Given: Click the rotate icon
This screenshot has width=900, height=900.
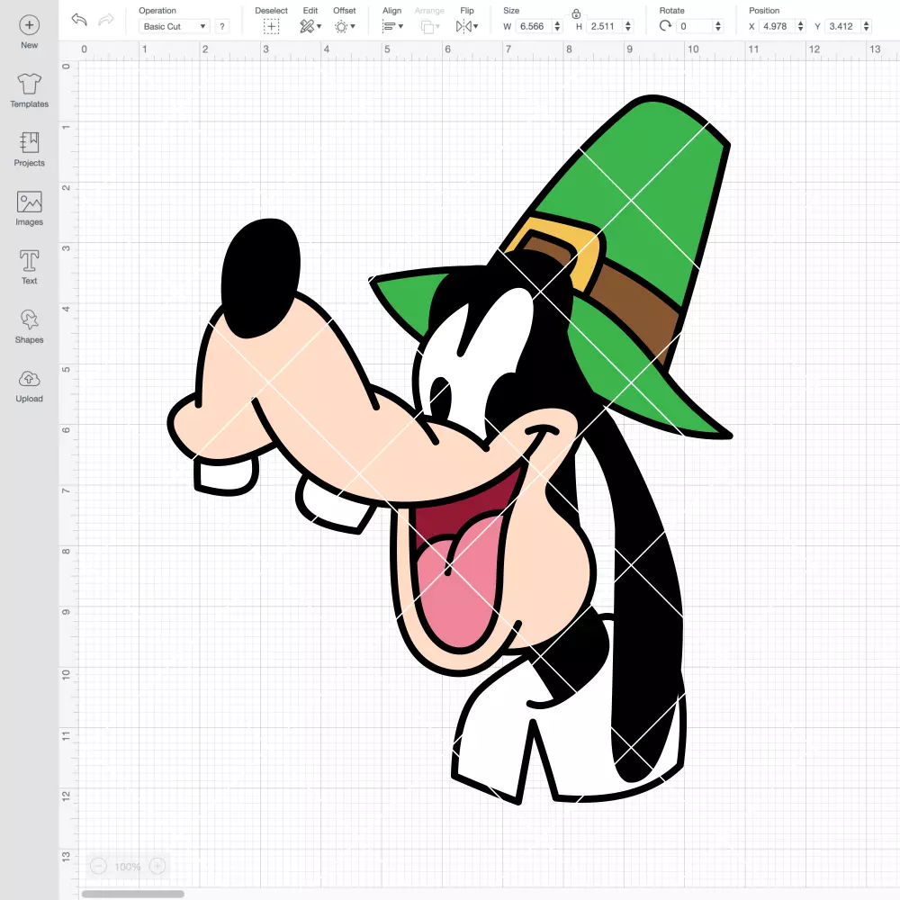Looking at the screenshot, I should (665, 26).
